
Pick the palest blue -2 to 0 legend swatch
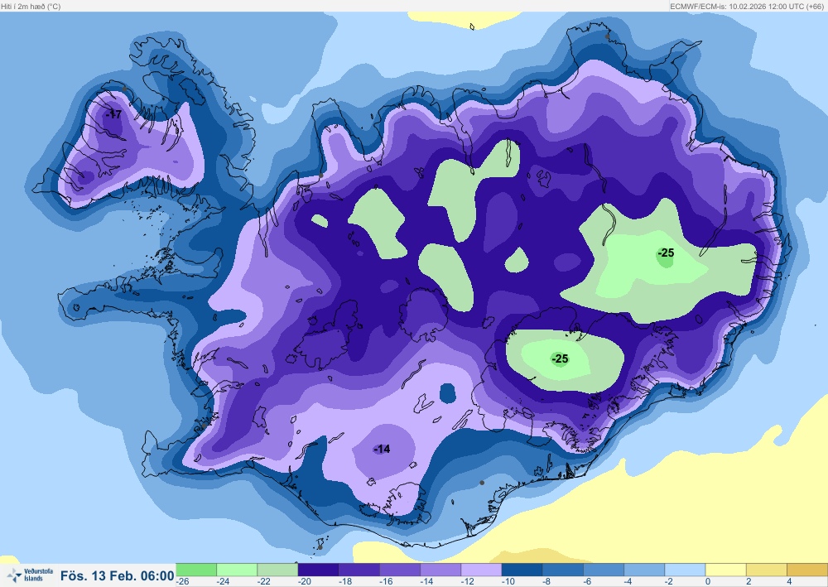(685, 570)
